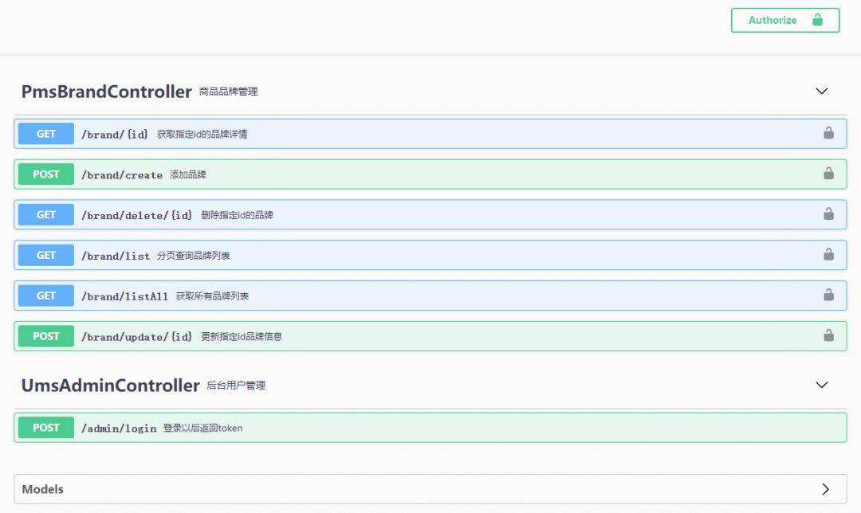Open the /brand/list endpoint path
The height and width of the screenshot is (513, 861).
click(x=116, y=256)
